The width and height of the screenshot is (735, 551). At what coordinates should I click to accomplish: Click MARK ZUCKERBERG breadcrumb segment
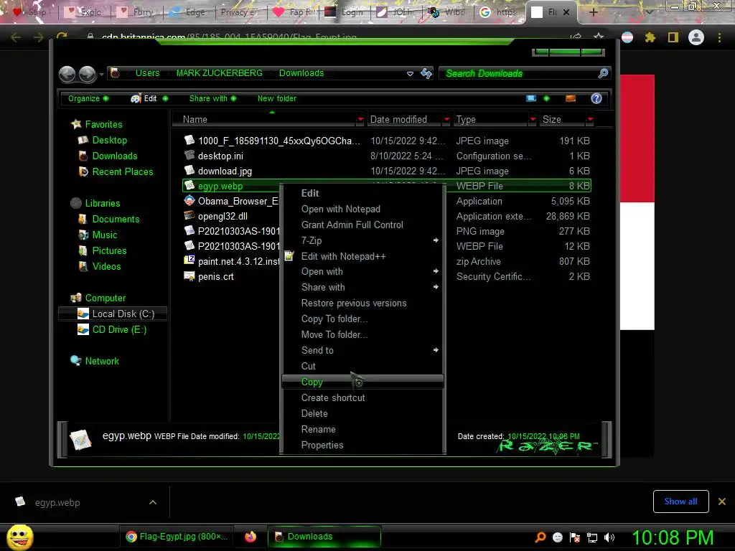[220, 73]
